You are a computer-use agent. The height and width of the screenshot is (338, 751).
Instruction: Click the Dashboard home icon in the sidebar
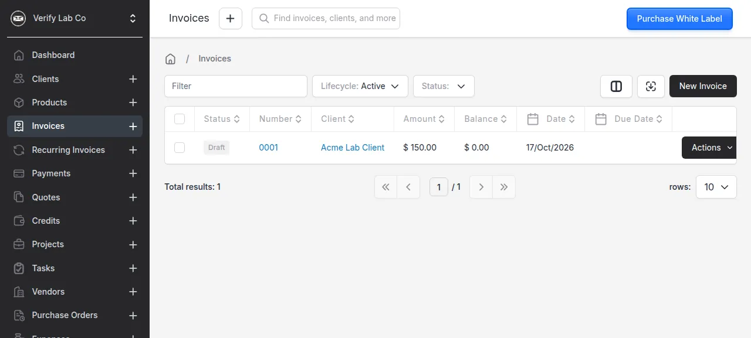(19, 55)
